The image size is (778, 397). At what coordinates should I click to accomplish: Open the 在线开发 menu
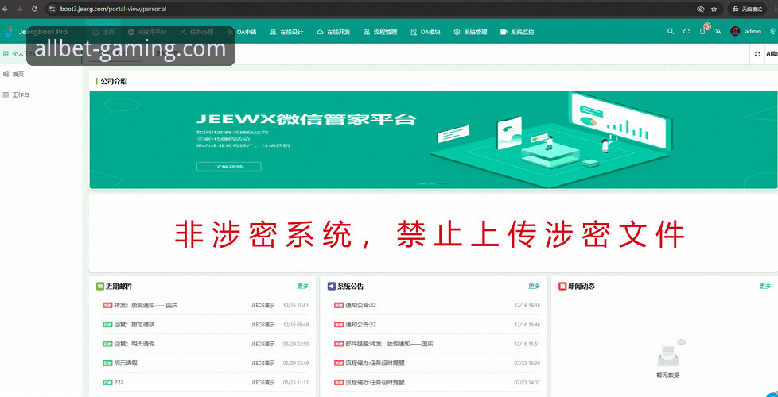[333, 32]
